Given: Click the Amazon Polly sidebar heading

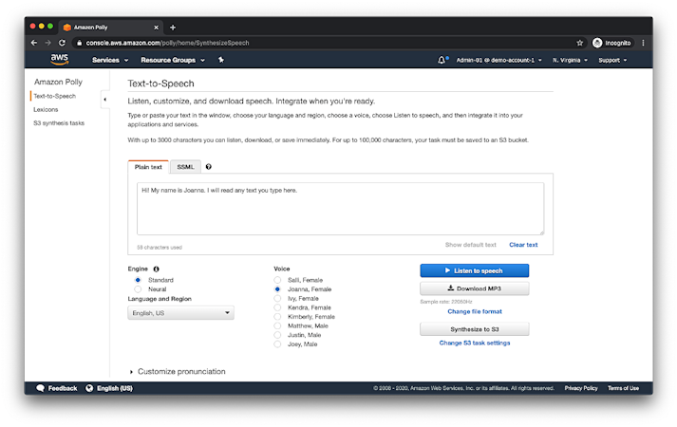Looking at the screenshot, I should point(58,82).
